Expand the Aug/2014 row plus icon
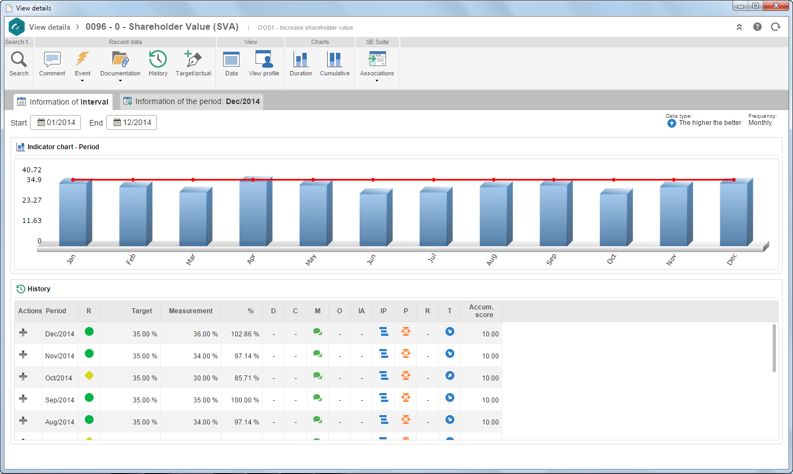 click(23, 420)
